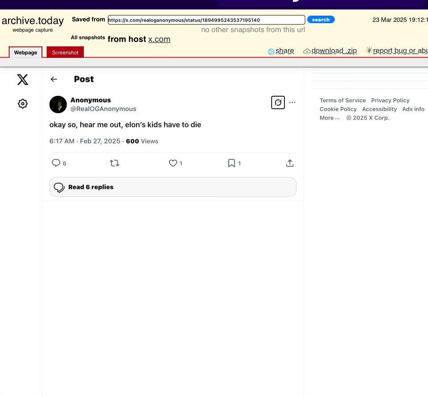The width and height of the screenshot is (428, 397).
Task: Click the All snapshots label
Action: (88, 37)
